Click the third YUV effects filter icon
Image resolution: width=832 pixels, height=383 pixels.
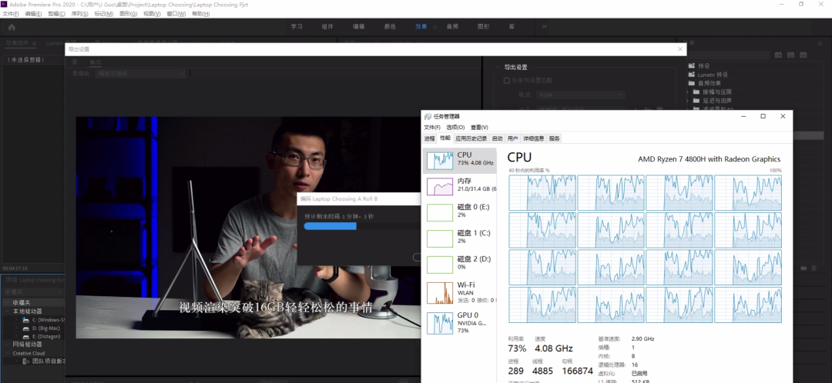pos(803,55)
